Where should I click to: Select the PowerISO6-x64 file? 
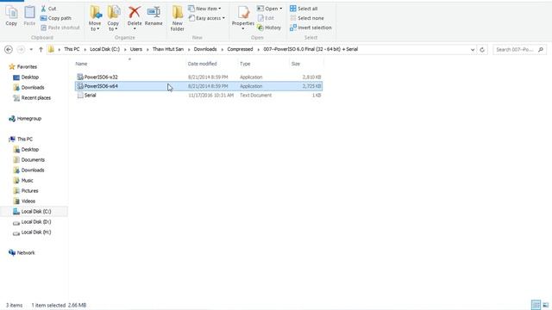(x=199, y=86)
